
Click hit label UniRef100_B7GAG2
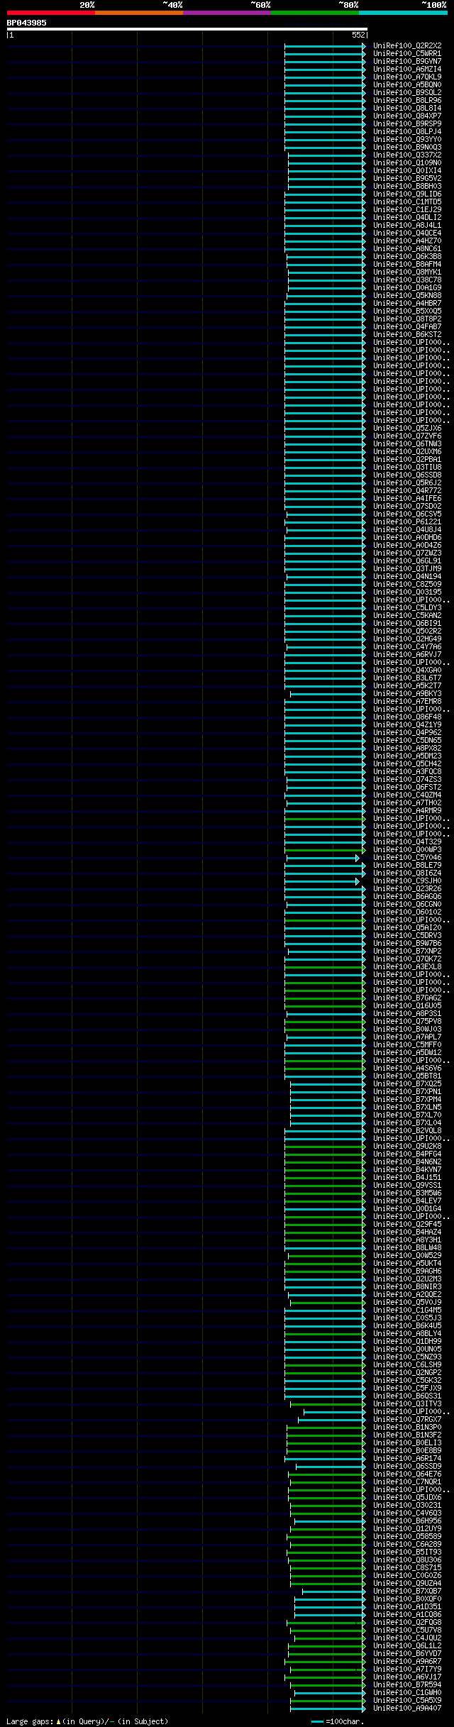pos(407,998)
